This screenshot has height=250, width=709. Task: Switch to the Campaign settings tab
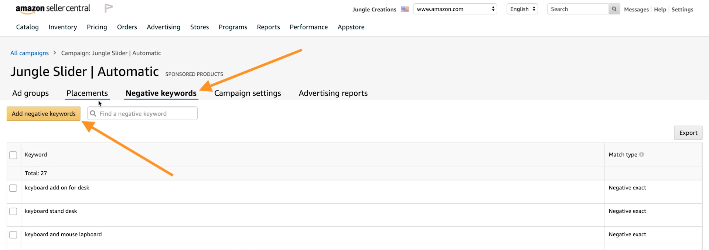point(248,93)
